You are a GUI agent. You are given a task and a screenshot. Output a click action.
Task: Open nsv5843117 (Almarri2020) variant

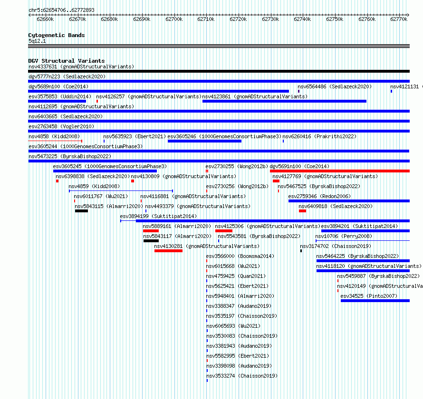[177, 236]
